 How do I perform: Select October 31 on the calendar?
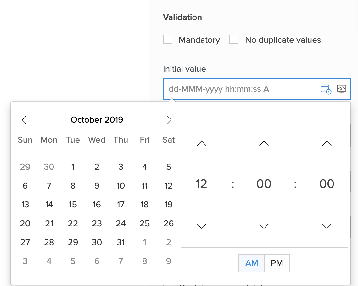[121, 242]
